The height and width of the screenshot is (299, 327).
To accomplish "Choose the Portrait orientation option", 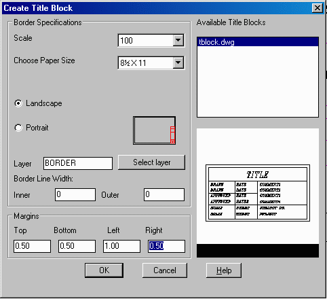I will pos(18,128).
